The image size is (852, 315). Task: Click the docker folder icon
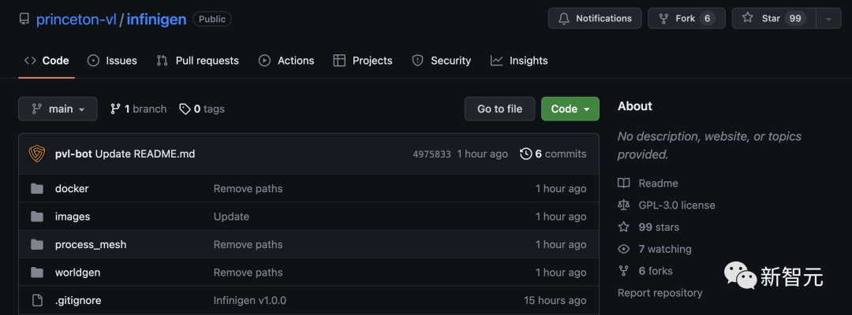tap(37, 188)
